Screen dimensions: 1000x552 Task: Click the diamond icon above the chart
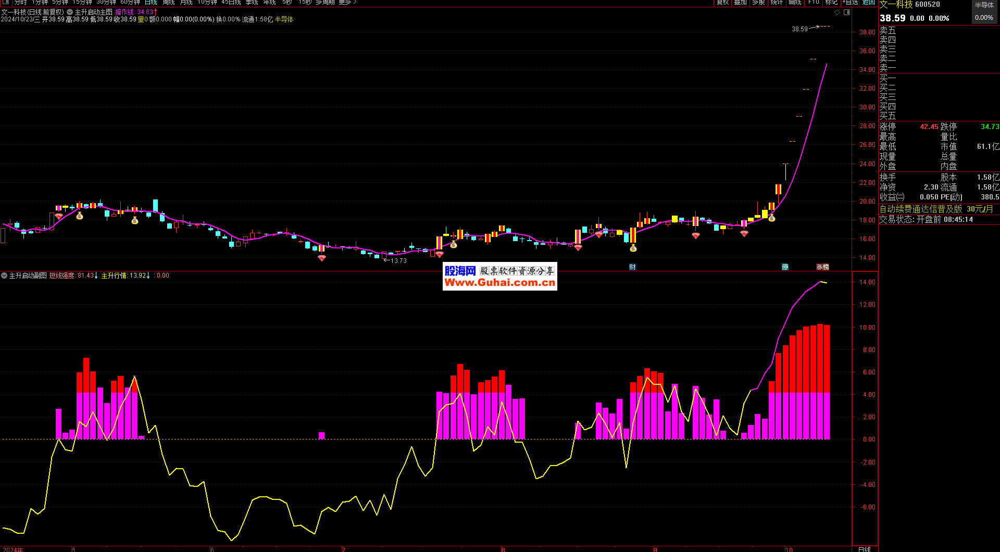[x=837, y=12]
